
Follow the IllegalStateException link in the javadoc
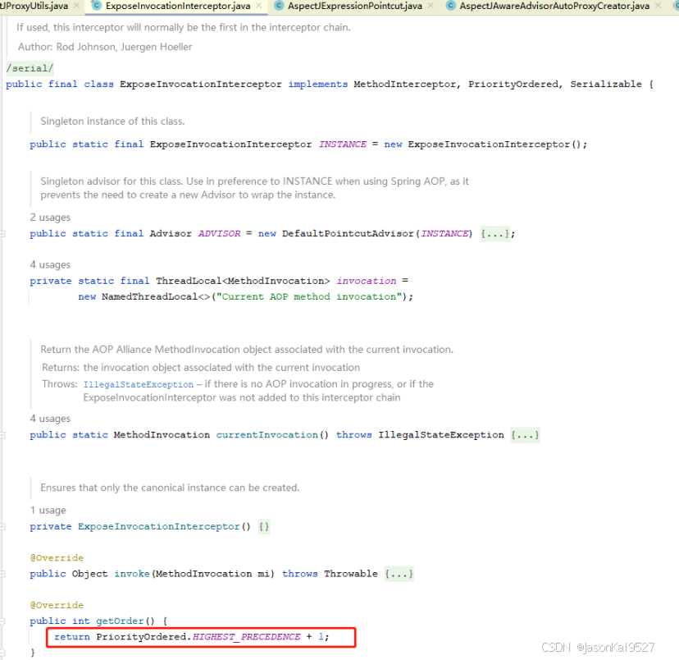point(138,383)
